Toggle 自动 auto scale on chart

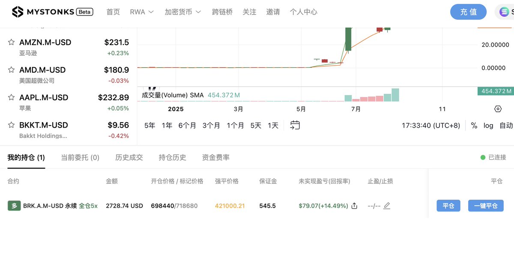point(506,126)
